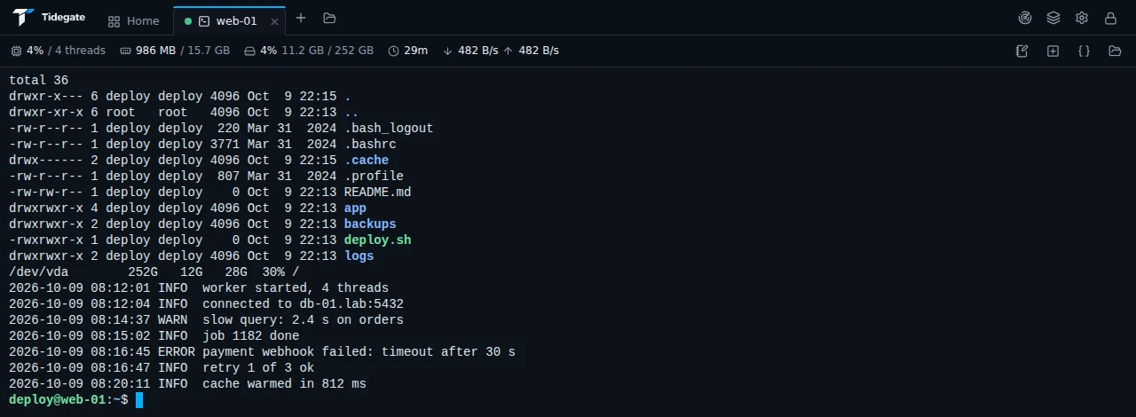Screen dimensions: 1136x417
Task: Click the '.bashrc' filename
Action: (370, 144)
